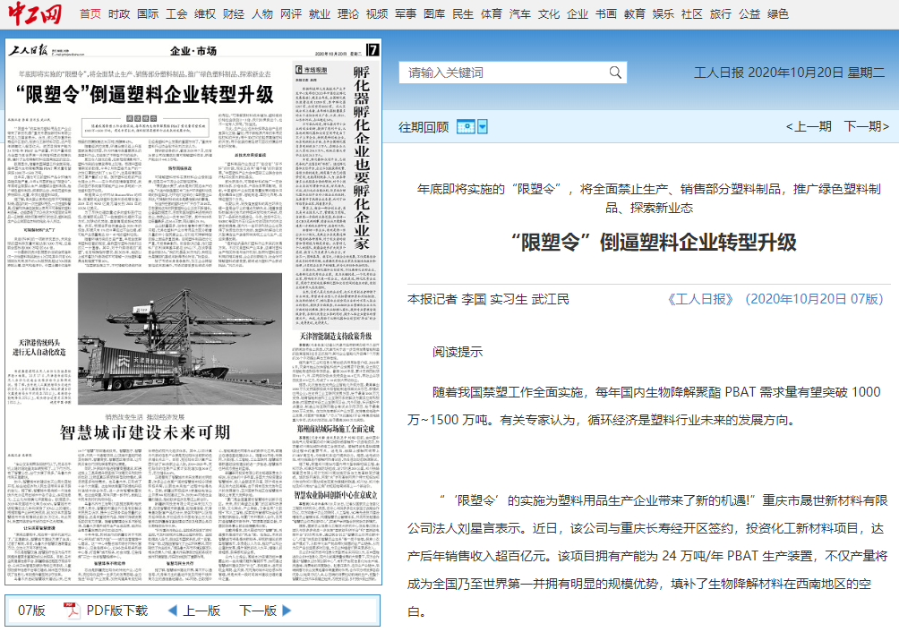Viewport: 899px width, 632px height.
Task: Open the “限塑令”倒逼塑料企业转型升级 headline on the newspaper page
Action: (145, 95)
